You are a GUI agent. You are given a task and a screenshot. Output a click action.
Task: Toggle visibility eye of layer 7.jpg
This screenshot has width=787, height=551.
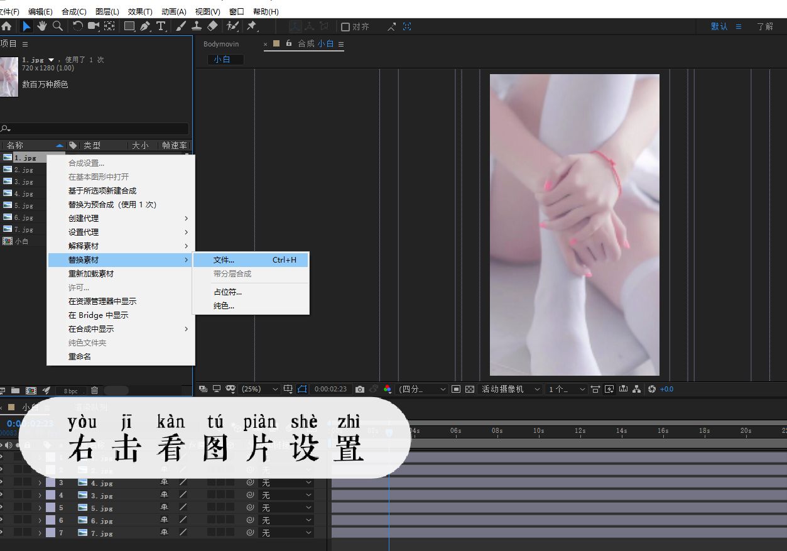(2, 533)
